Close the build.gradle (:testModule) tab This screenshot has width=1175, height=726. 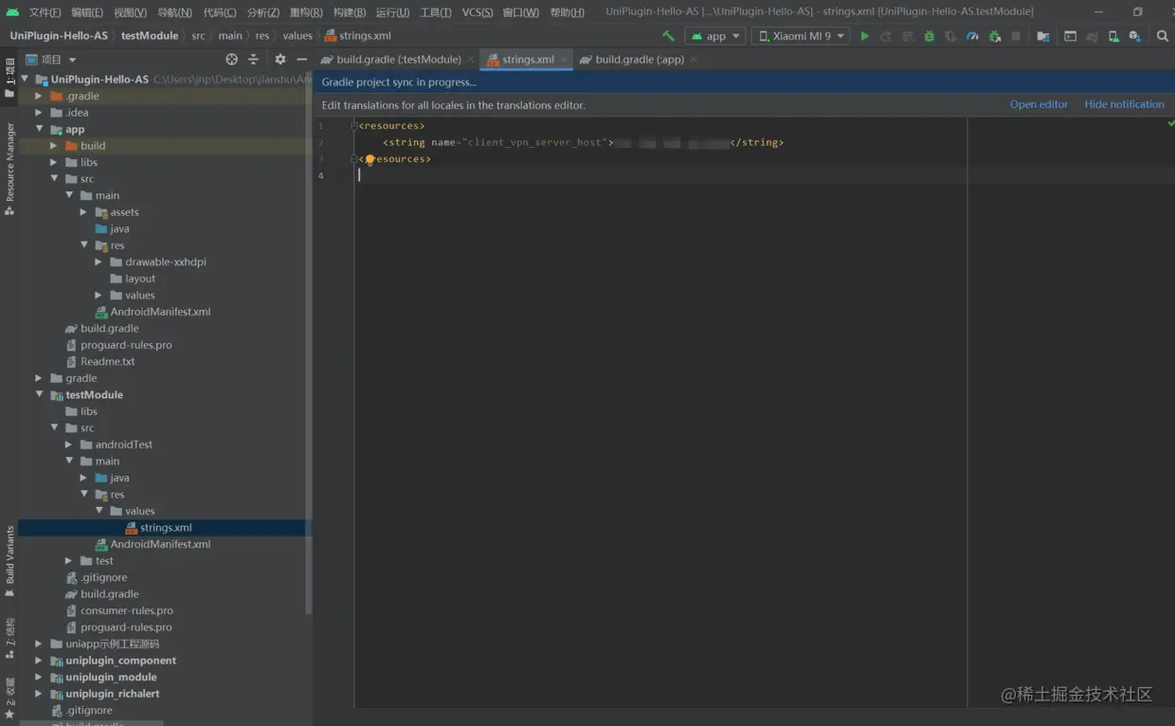[471, 60]
